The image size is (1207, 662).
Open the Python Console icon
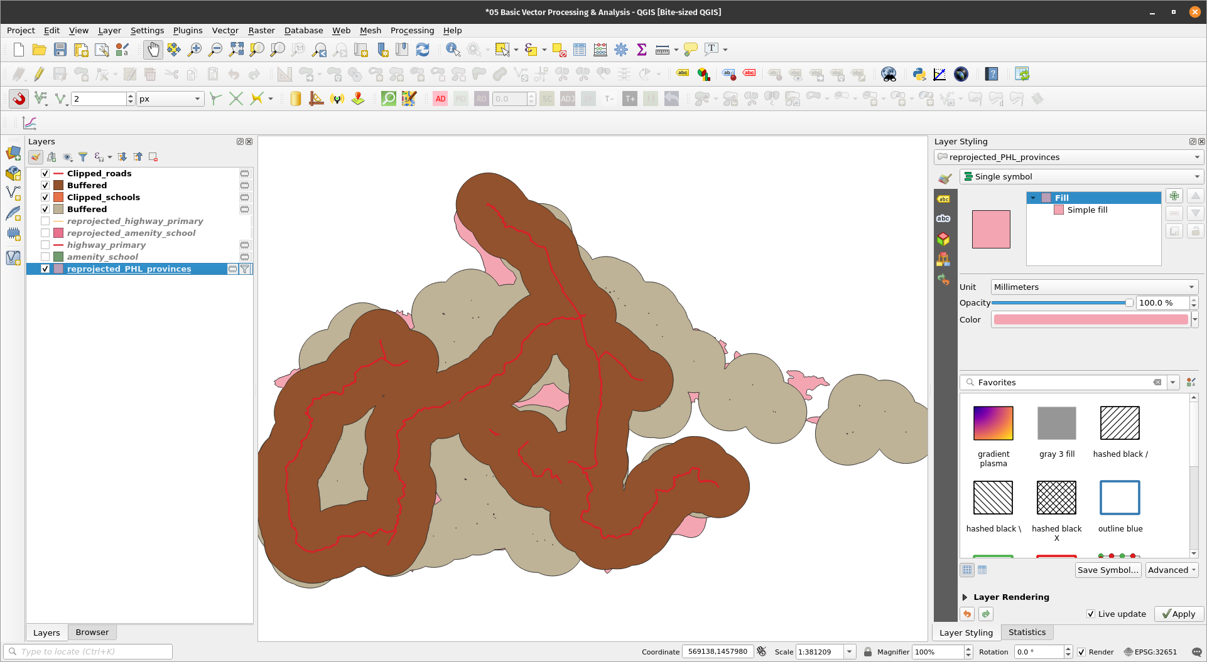point(919,74)
